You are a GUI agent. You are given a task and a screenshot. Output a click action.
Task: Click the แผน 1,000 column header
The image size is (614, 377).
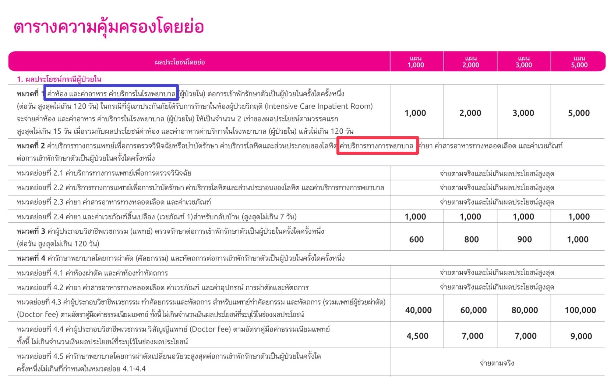416,61
